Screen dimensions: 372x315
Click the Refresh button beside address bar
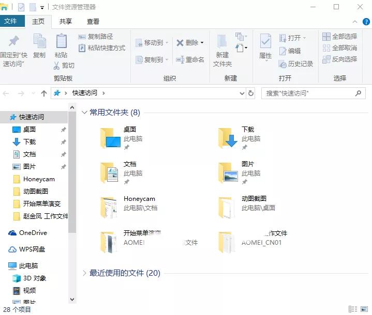251,93
